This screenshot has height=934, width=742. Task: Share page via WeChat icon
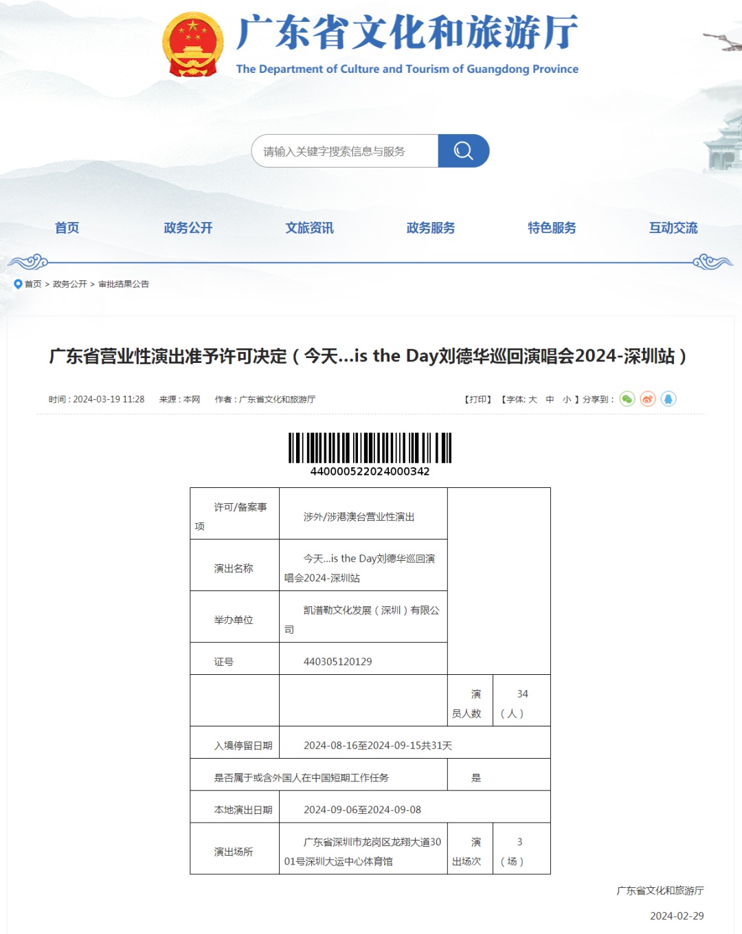[x=627, y=399]
